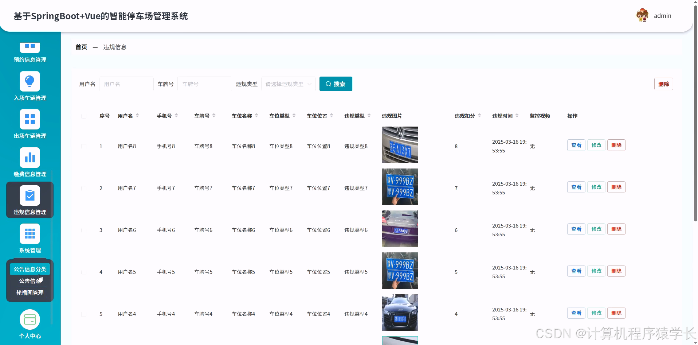Edit 用户名5 row with 修改
Image resolution: width=698 pixels, height=345 pixels.
(596, 271)
